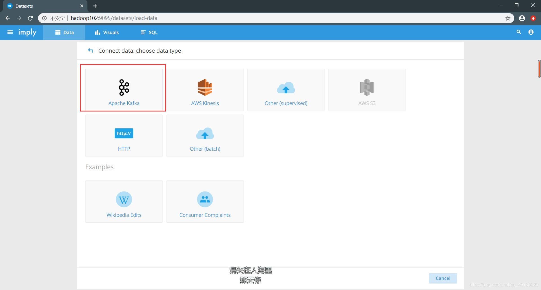Switch to the Data tab

tap(64, 32)
